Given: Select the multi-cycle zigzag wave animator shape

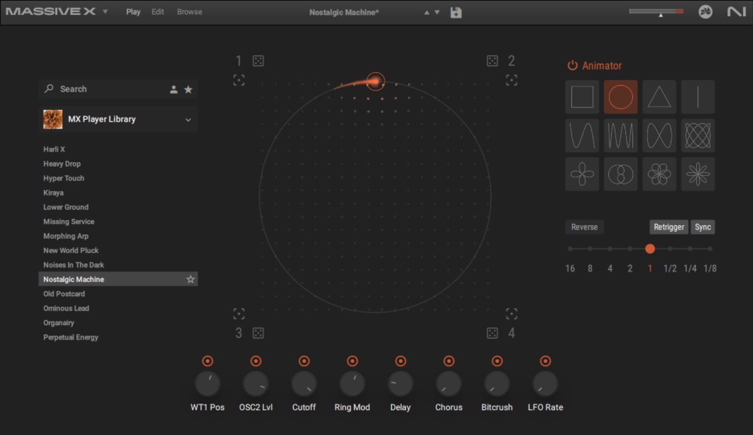Looking at the screenshot, I should pos(621,136).
